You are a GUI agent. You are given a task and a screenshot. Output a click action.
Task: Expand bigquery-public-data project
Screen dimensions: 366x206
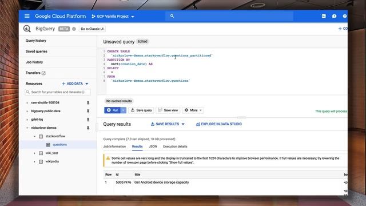tap(27, 111)
